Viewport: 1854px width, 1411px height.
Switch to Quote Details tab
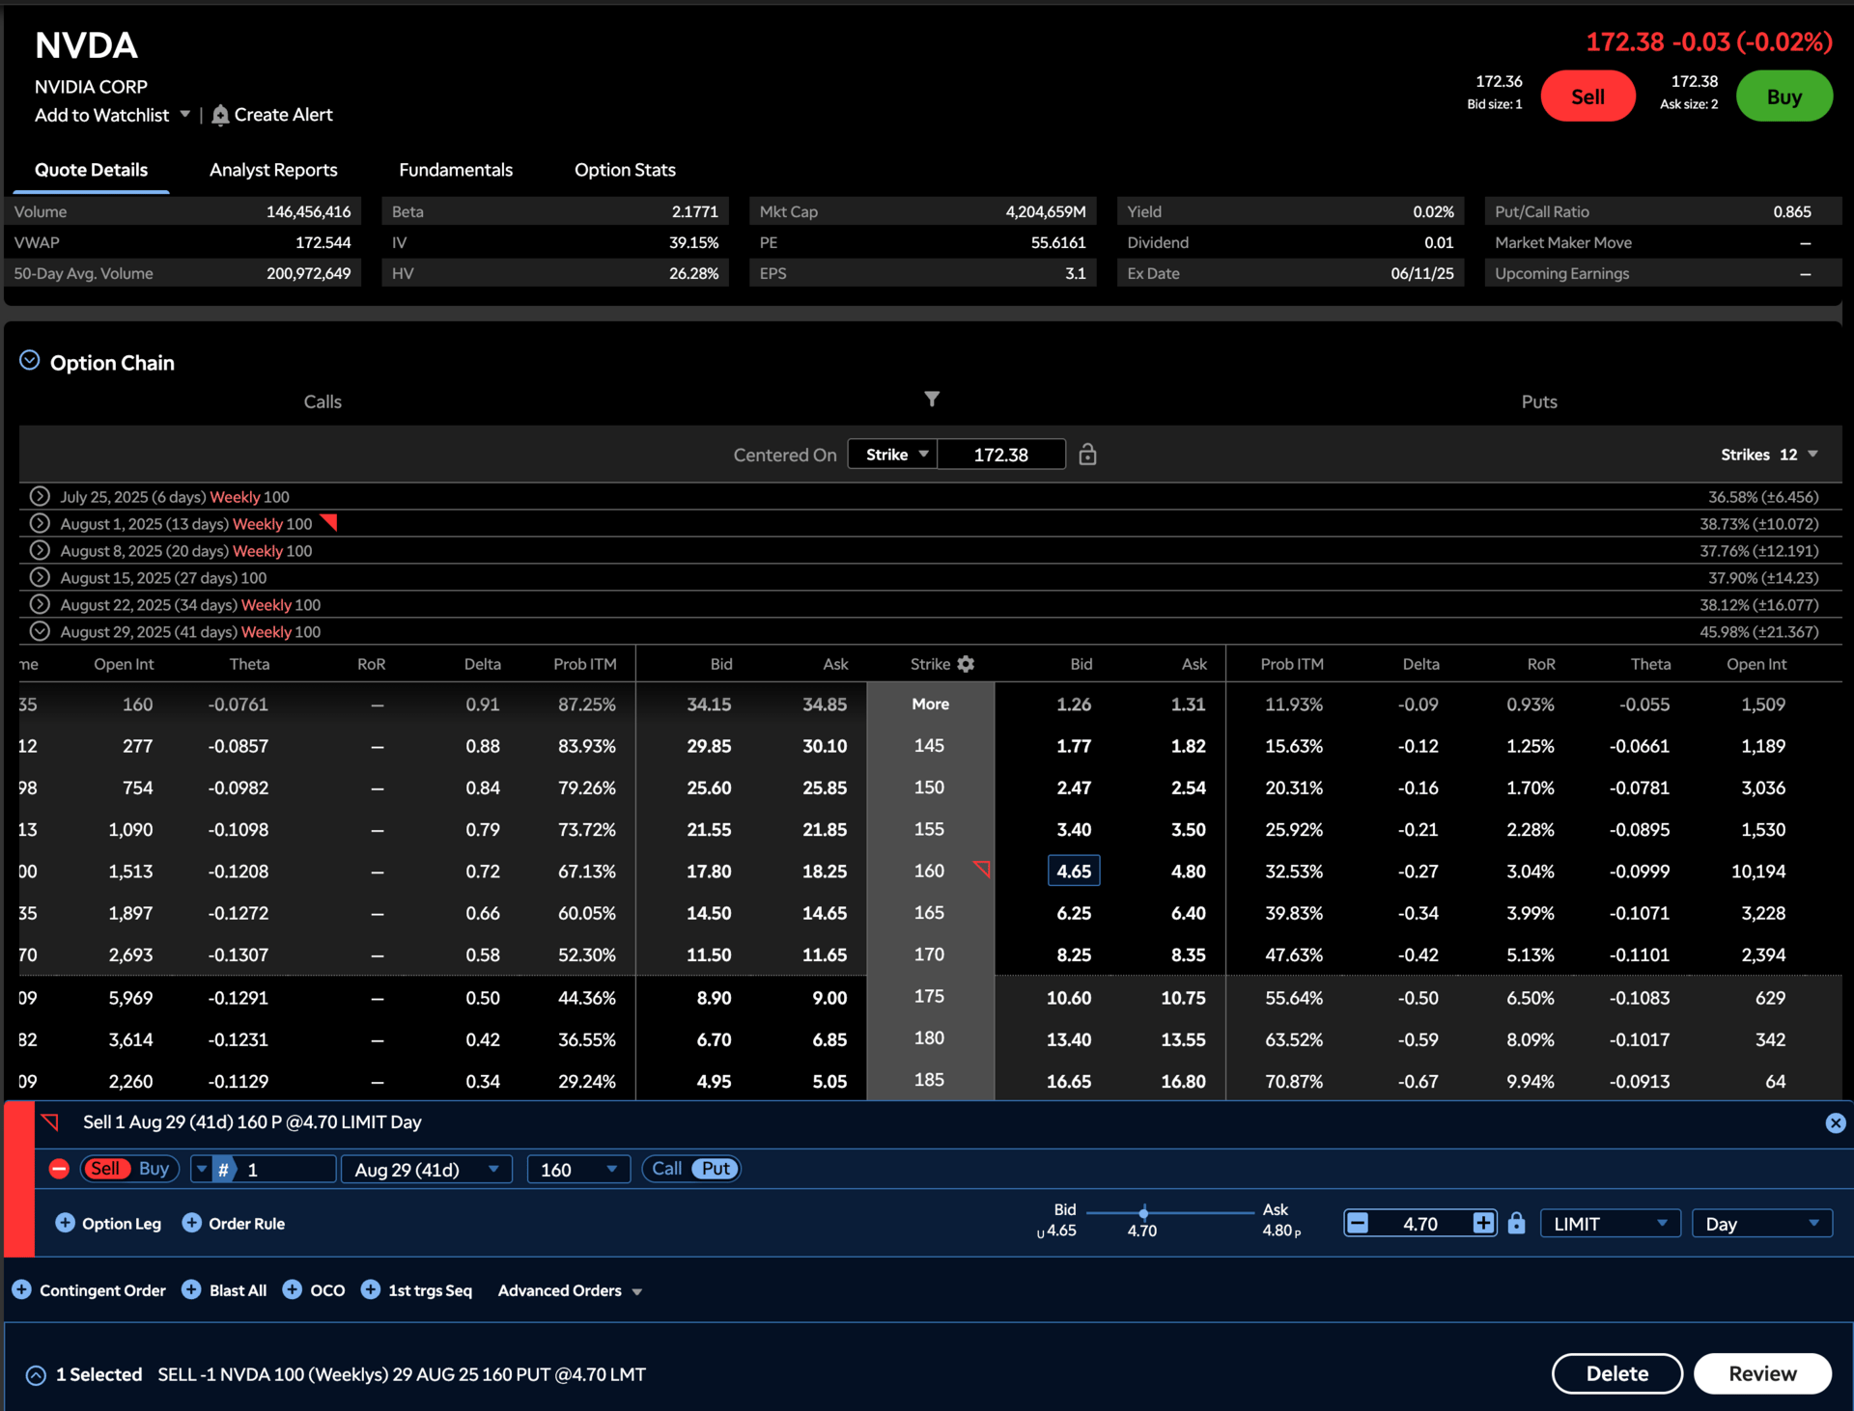pyautogui.click(x=91, y=170)
